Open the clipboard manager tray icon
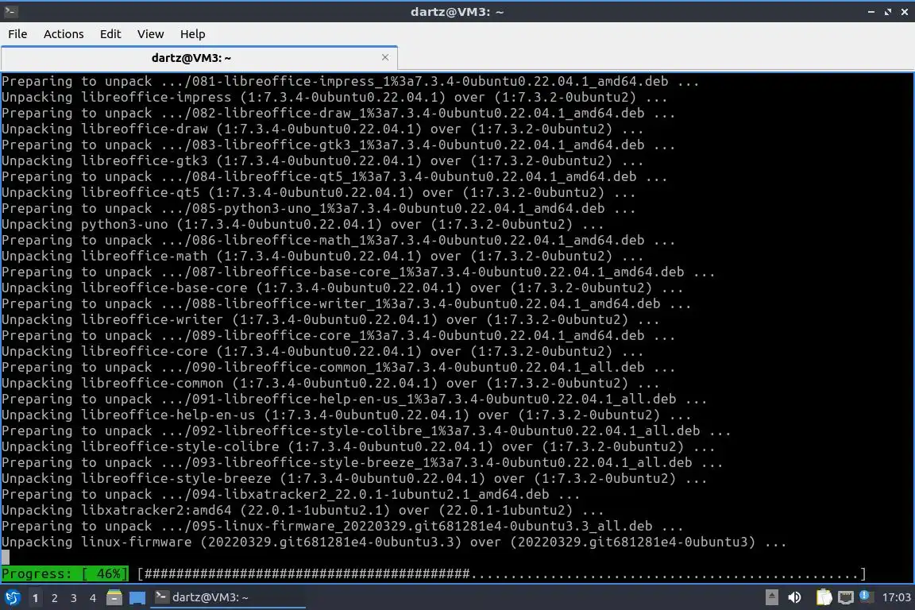This screenshot has width=915, height=610. 824,596
